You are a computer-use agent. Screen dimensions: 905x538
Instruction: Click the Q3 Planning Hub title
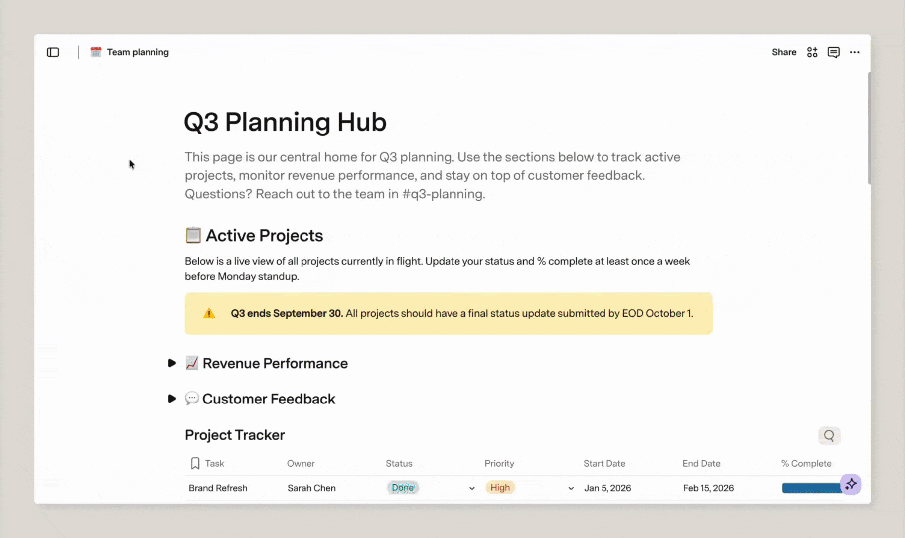(285, 122)
